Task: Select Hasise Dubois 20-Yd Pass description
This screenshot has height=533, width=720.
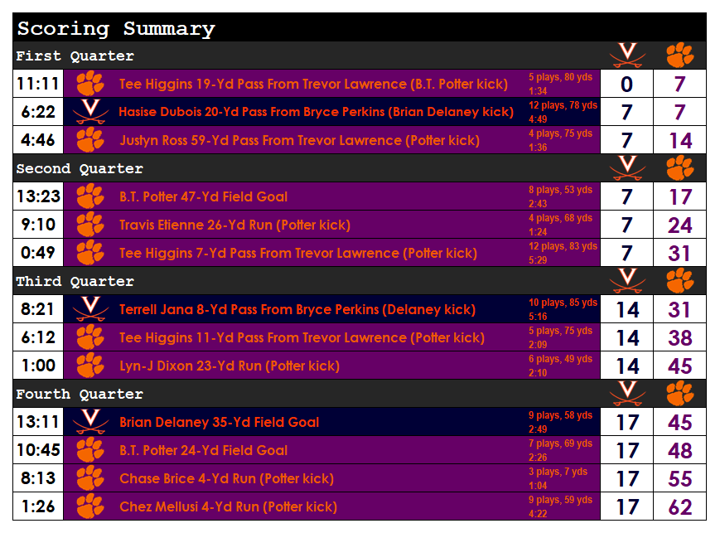Action: 316,112
